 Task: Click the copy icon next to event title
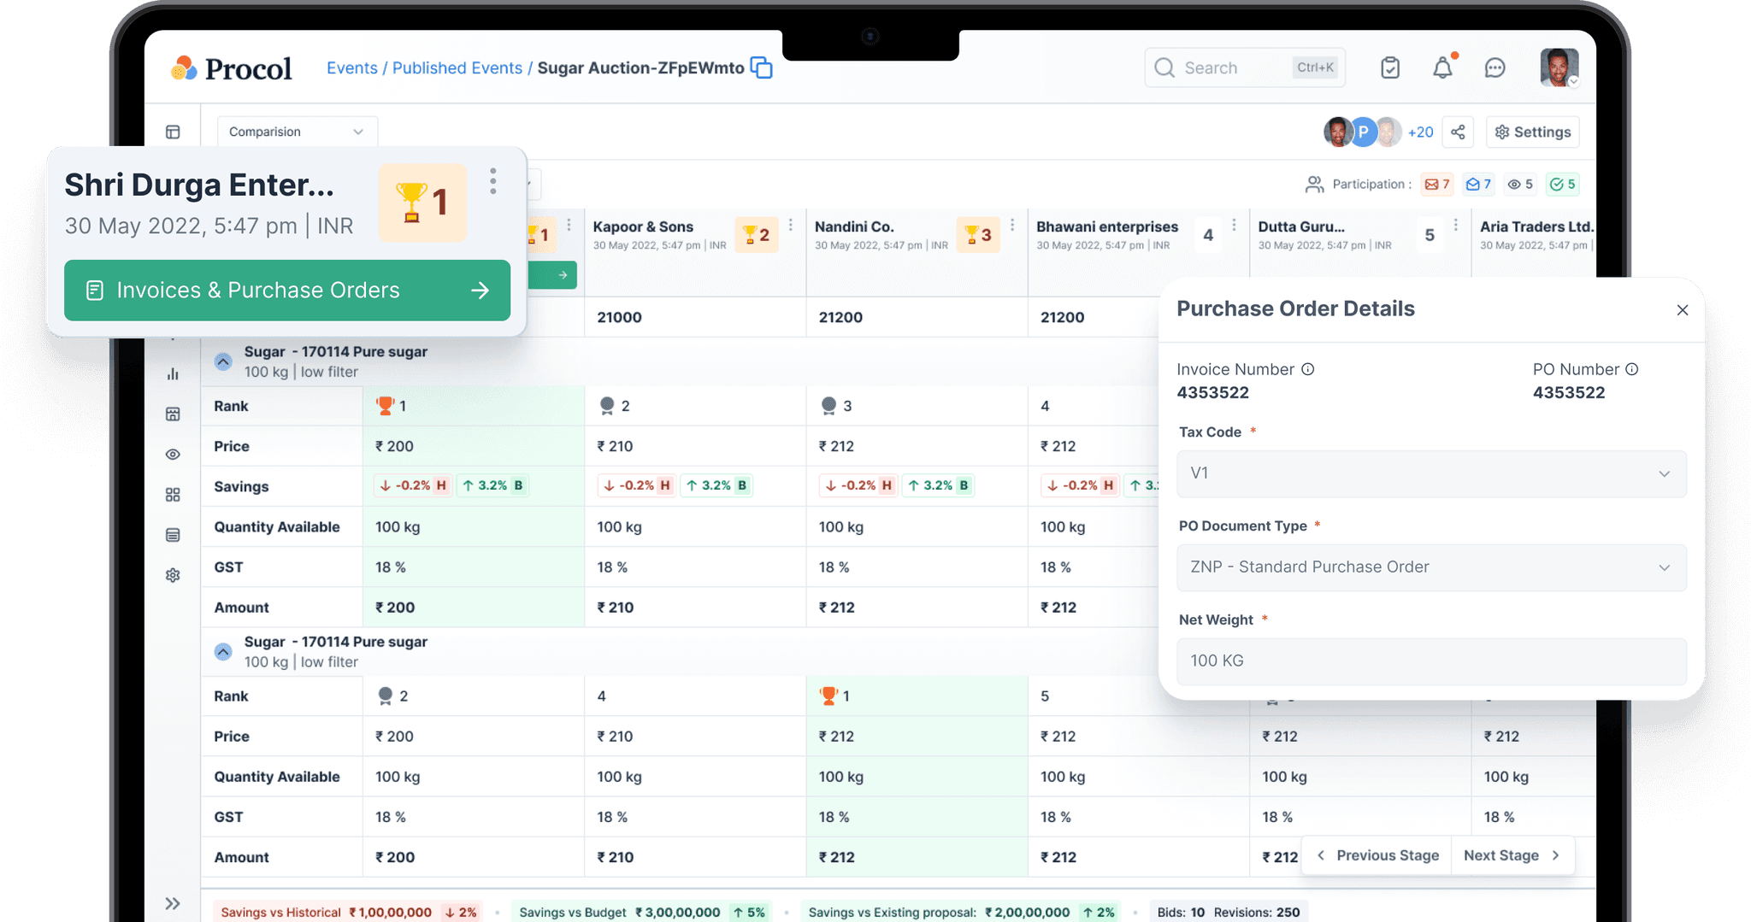pyautogui.click(x=760, y=68)
